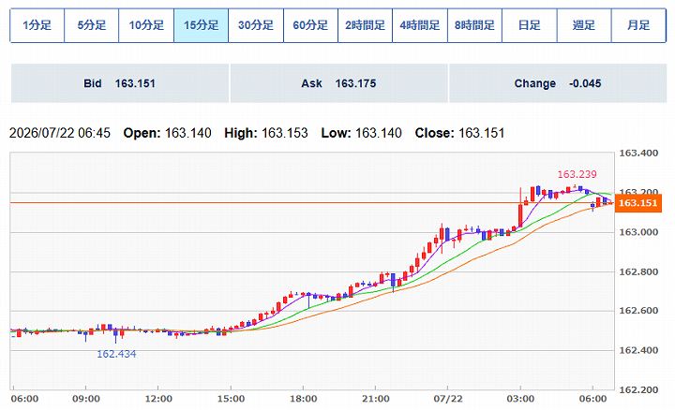This screenshot has height=410, width=675.
Task: Click the 07/22 date marker on time axis
Action: coord(448,399)
